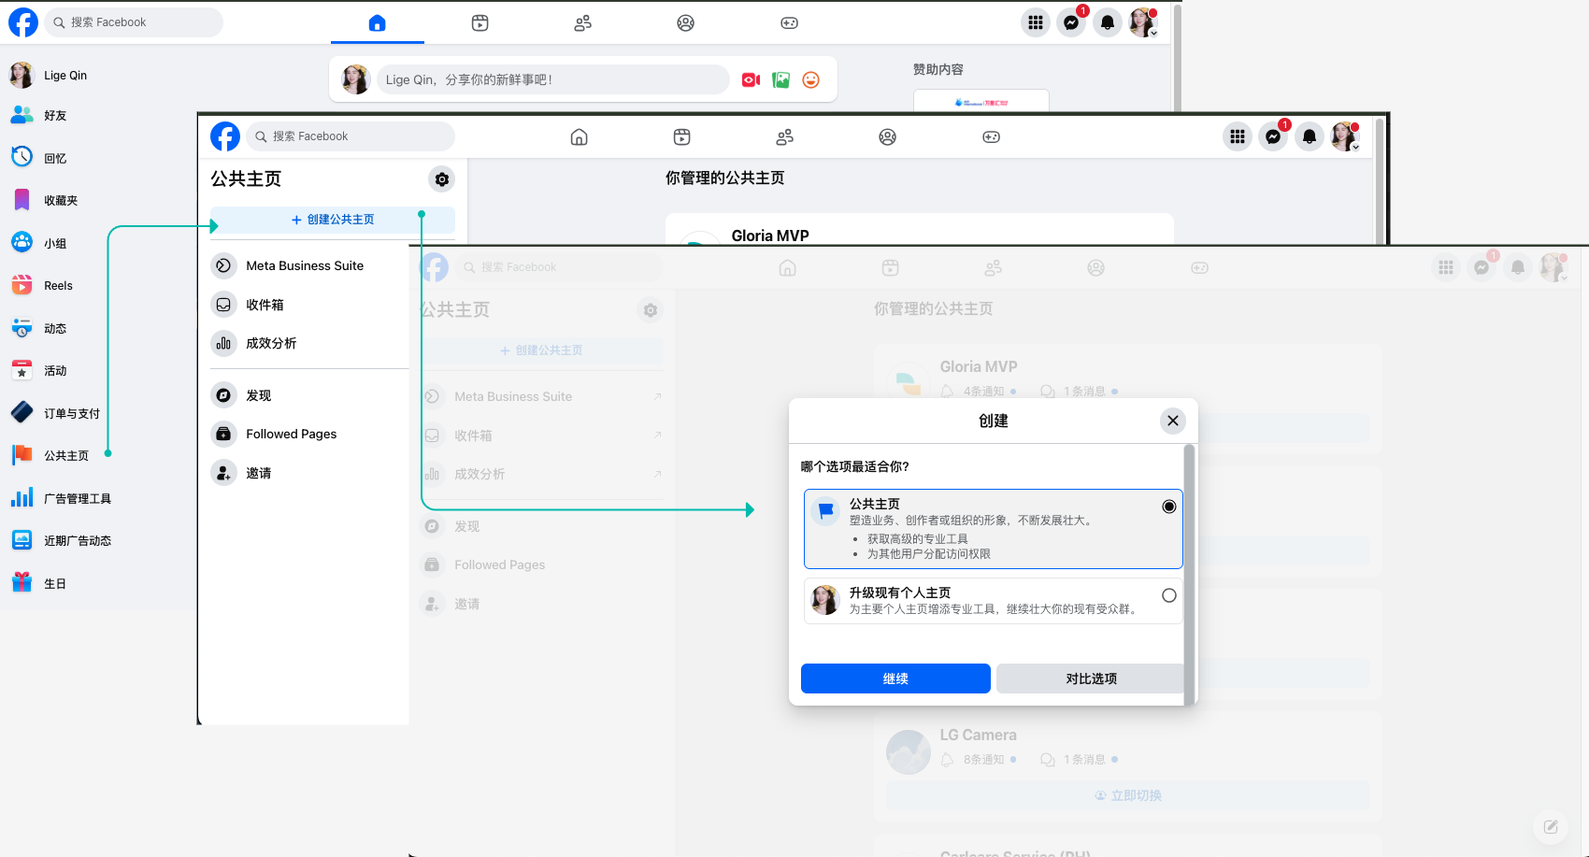Open Groups tab in background window top bar
The image size is (1589, 857).
click(686, 23)
